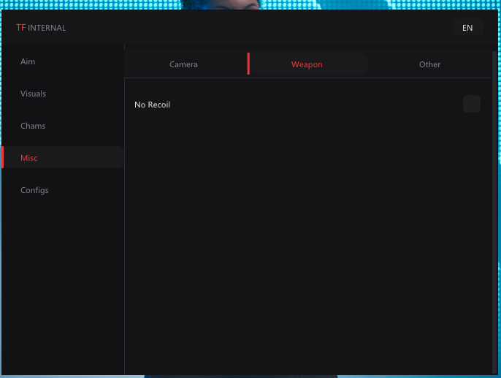
Task: Switch to the Other tab
Action: [x=429, y=64]
